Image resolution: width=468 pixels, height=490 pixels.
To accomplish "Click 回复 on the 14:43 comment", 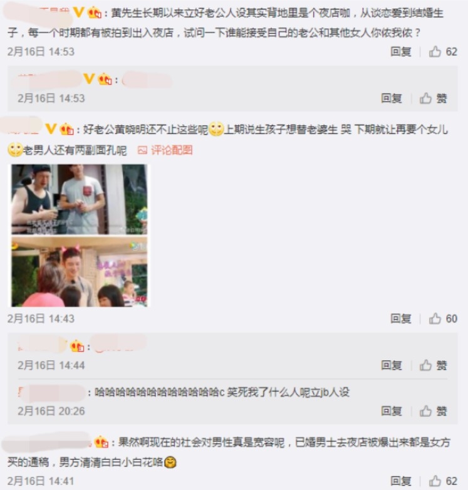I will point(401,319).
